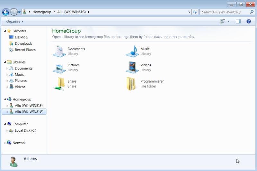The width and height of the screenshot is (257, 171).
Task: Click the 6 items status text
Action: (x=30, y=159)
